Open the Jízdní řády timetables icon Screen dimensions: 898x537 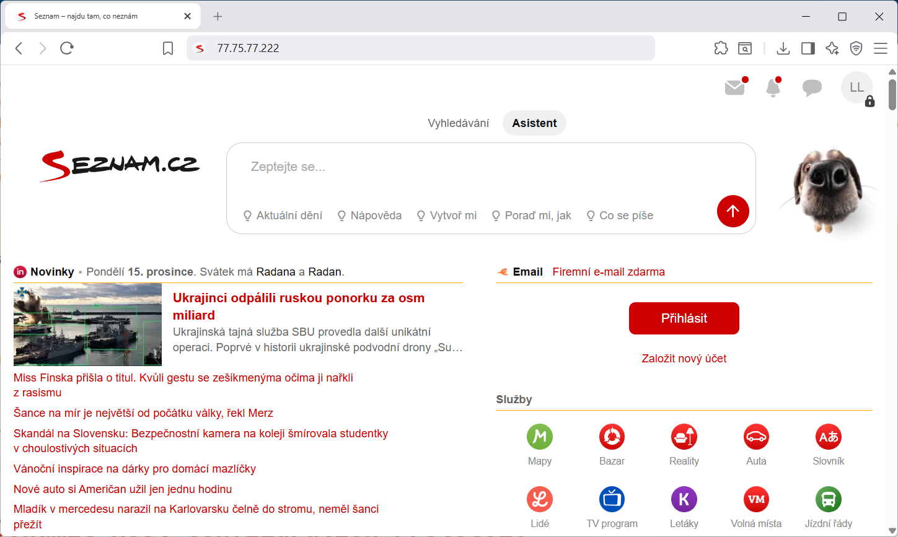point(829,499)
